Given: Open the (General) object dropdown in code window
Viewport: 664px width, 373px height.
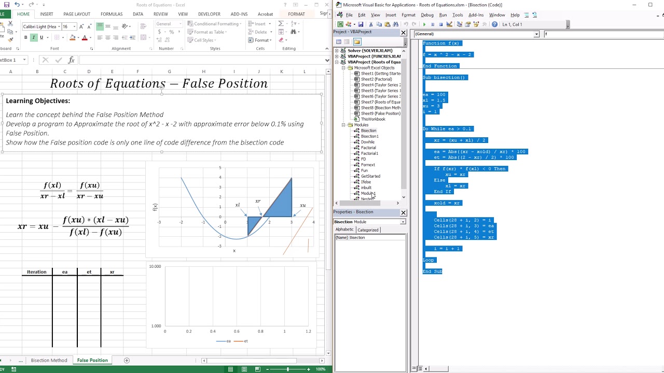Looking at the screenshot, I should click(536, 34).
